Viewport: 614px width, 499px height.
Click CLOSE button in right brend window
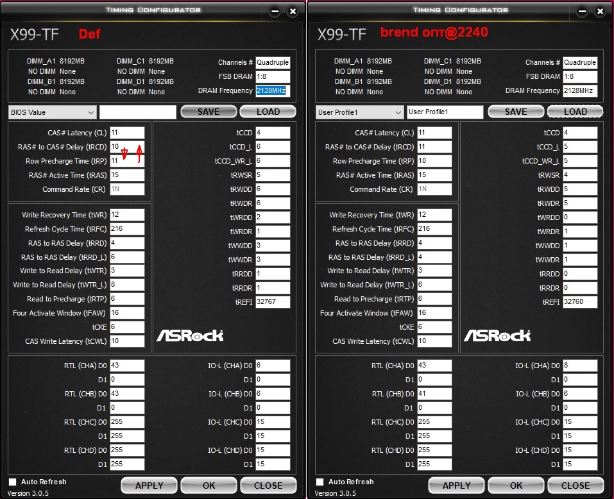click(576, 486)
